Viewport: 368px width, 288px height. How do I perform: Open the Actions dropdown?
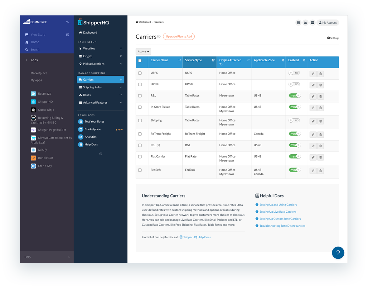[x=143, y=51]
